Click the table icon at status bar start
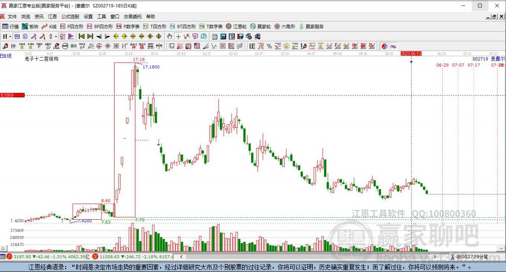The height and width of the screenshot is (272, 506). click(x=3, y=257)
